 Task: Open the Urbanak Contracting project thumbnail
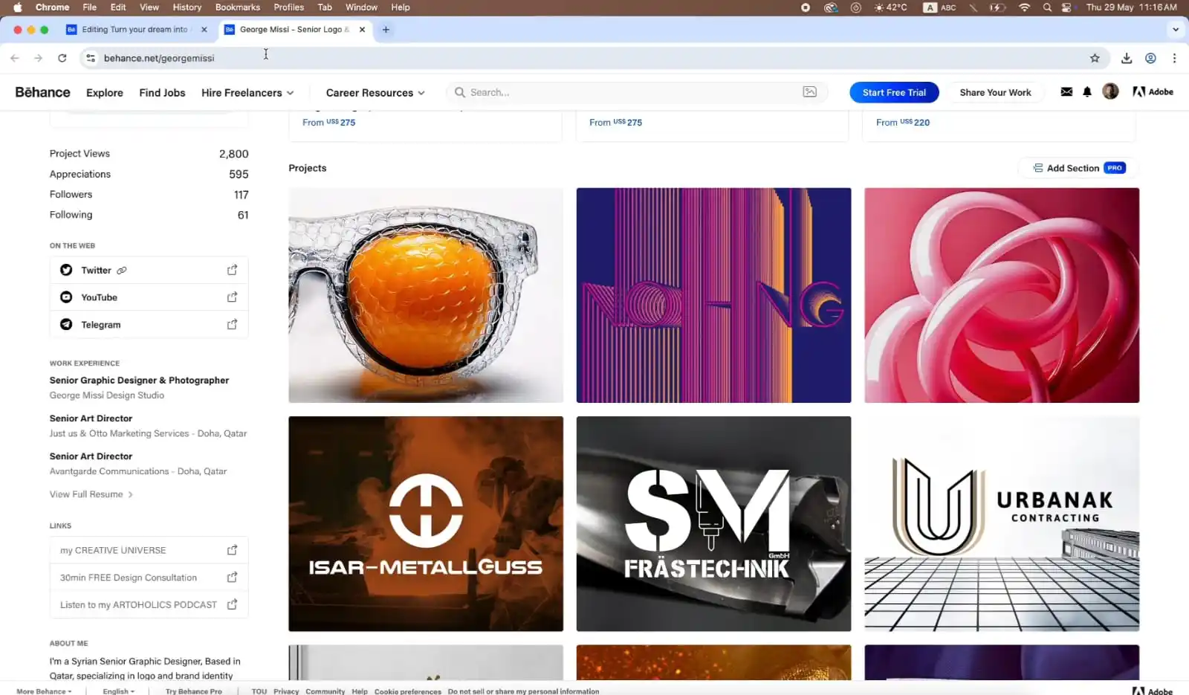1002,524
